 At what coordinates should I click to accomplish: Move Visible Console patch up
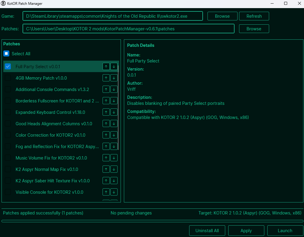[106, 192]
